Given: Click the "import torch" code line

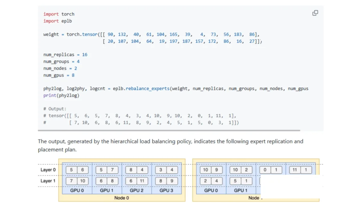Looking at the screenshot, I should 59,14.
